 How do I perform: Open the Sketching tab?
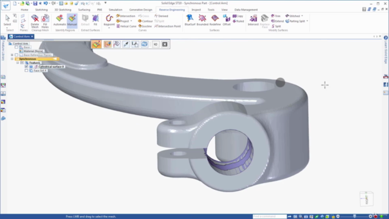(41, 10)
